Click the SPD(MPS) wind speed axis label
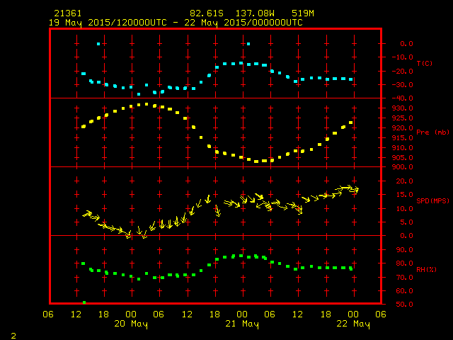This screenshot has height=340, width=453. click(x=432, y=201)
